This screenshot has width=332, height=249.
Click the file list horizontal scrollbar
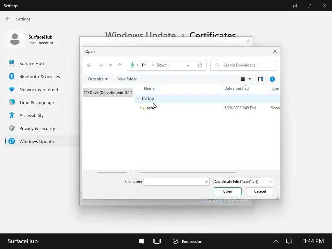(188, 172)
